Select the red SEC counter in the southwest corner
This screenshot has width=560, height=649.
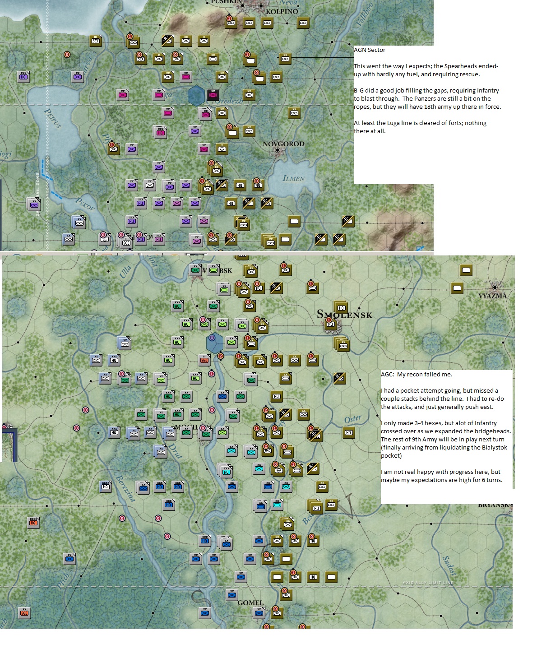[x=24, y=612]
